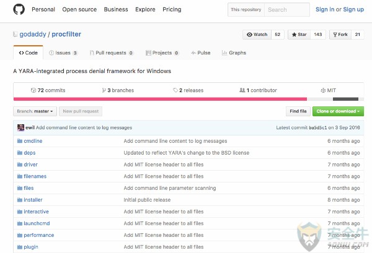The height and width of the screenshot is (253, 372).
Task: Click the dark gray language bar segment
Action: tap(345, 99)
